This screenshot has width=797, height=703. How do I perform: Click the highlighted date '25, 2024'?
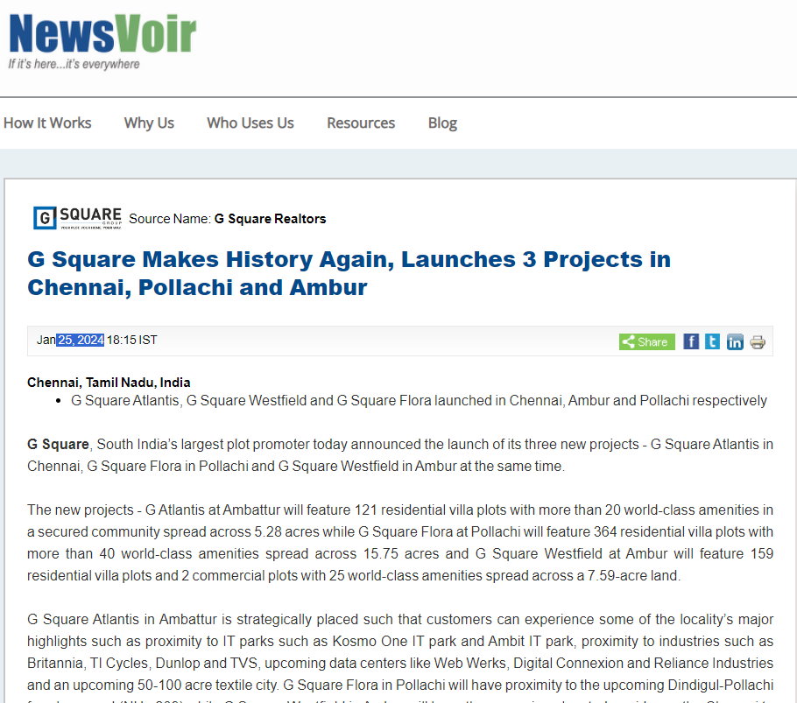coord(81,340)
